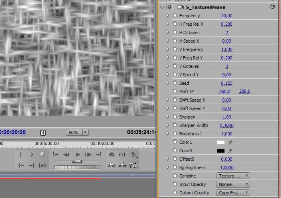The height and width of the screenshot is (198, 281).
Task: Click the H Octaves value
Action: click(x=226, y=33)
